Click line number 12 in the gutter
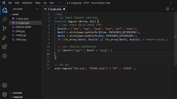Viewport: 177px width, 99px height. (x=48, y=54)
